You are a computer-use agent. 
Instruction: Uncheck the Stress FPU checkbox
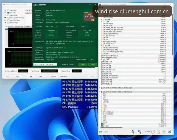click(8, 13)
